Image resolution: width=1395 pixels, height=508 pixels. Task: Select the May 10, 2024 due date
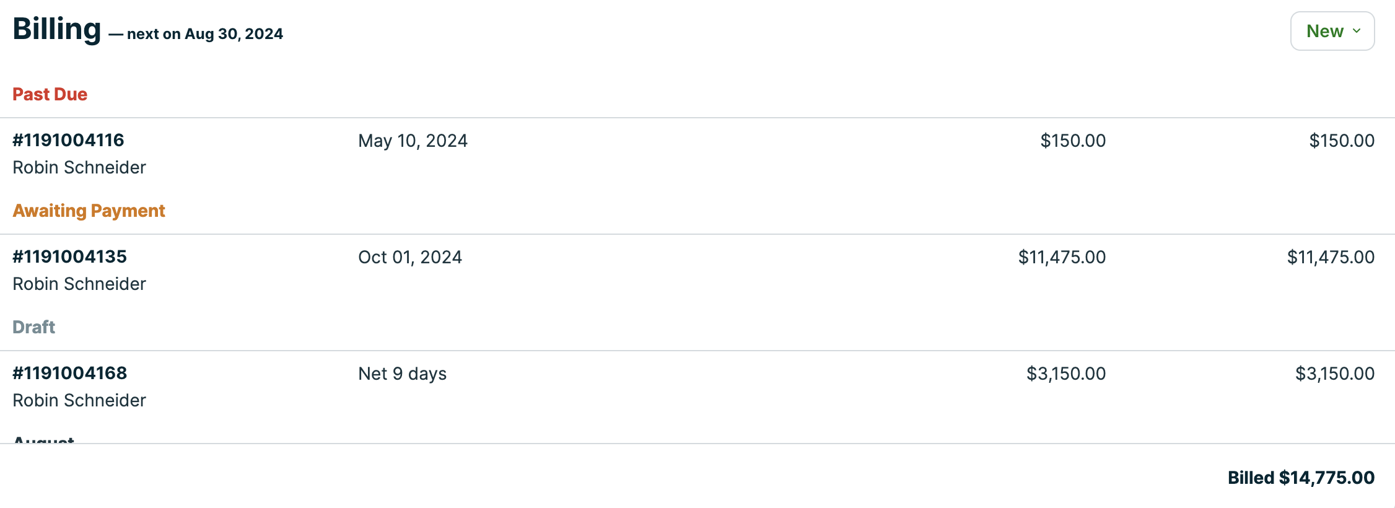413,141
